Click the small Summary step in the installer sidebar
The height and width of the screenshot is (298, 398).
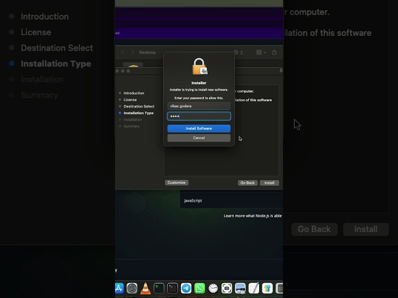[131, 126]
